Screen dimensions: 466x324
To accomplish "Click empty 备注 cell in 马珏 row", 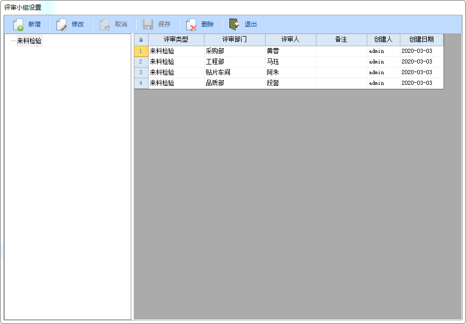I will pyautogui.click(x=341, y=62).
